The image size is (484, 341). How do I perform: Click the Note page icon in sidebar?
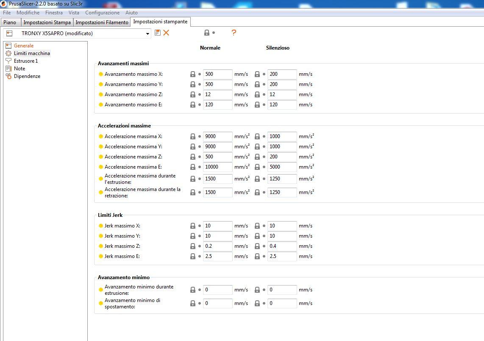click(8, 69)
